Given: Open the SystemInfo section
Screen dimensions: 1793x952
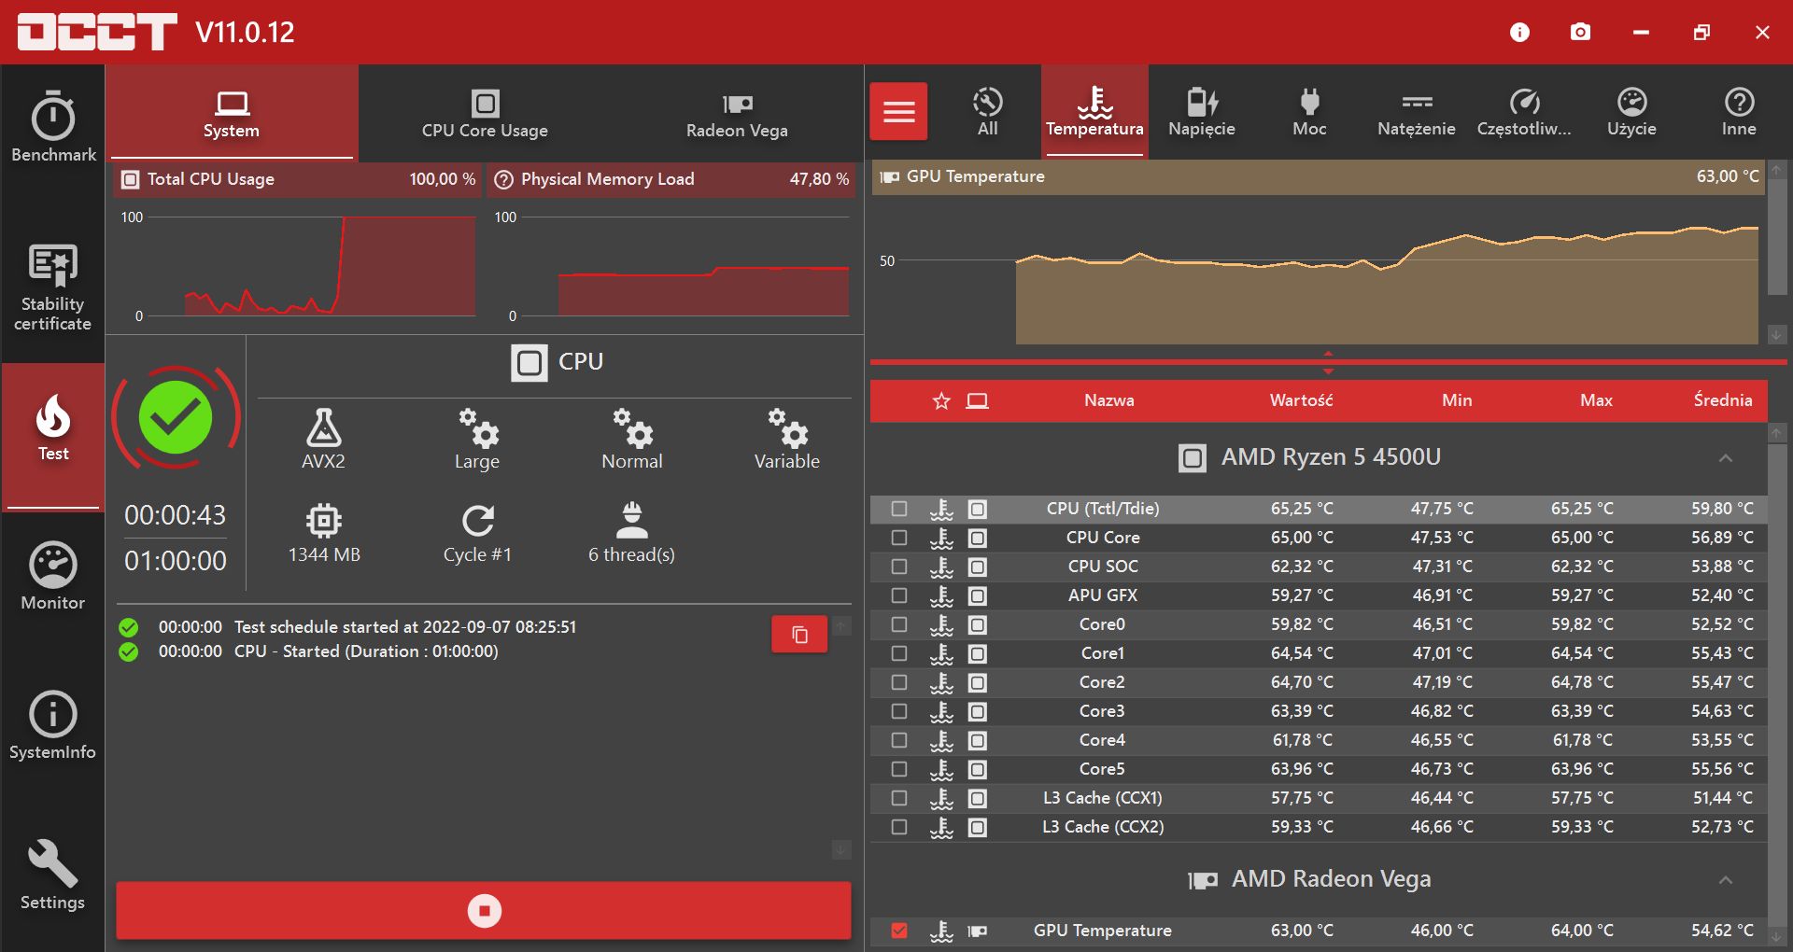Looking at the screenshot, I should (53, 725).
